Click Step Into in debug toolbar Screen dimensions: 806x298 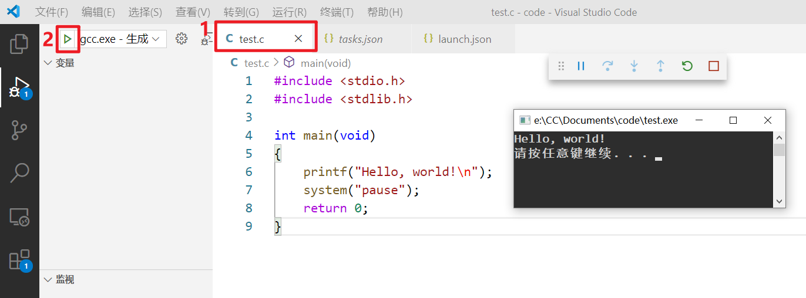click(634, 66)
